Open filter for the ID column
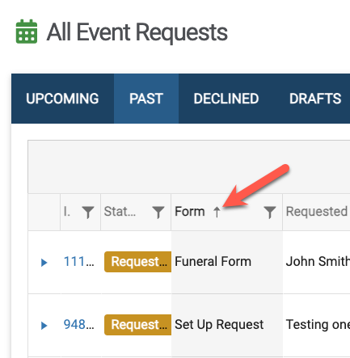The height and width of the screenshot is (358, 350). pyautogui.click(x=88, y=212)
